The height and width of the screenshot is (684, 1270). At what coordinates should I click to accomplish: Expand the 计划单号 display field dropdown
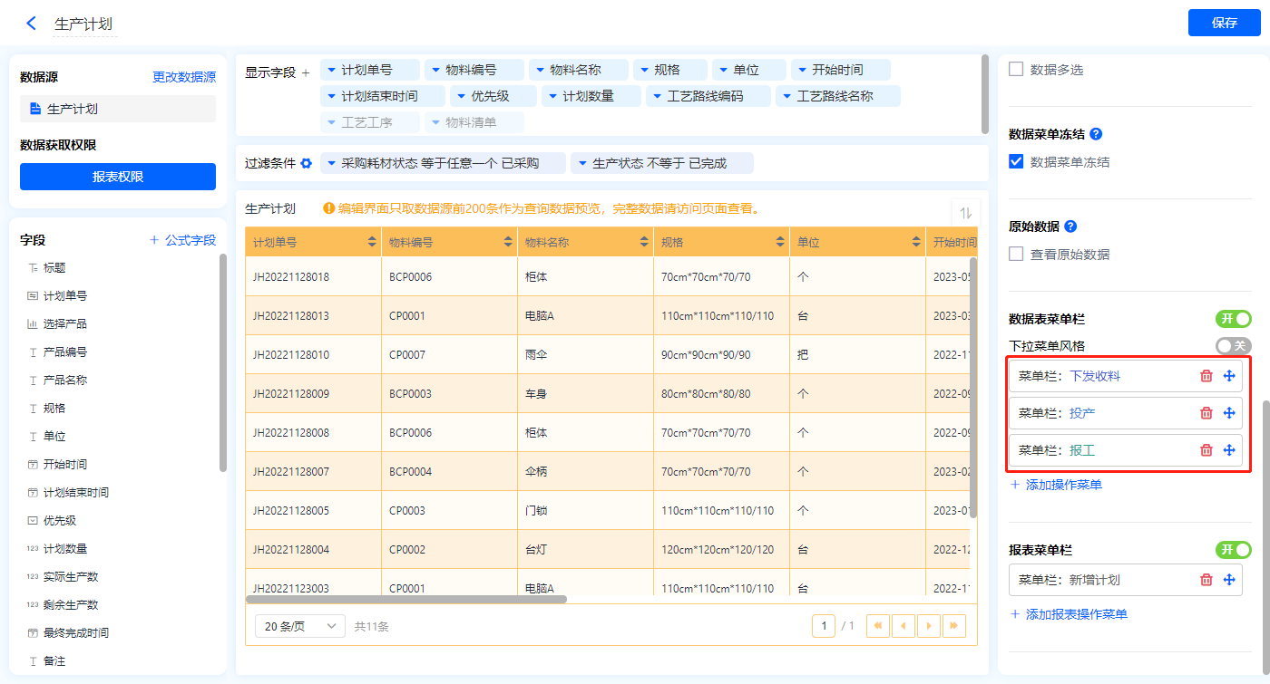(x=332, y=70)
